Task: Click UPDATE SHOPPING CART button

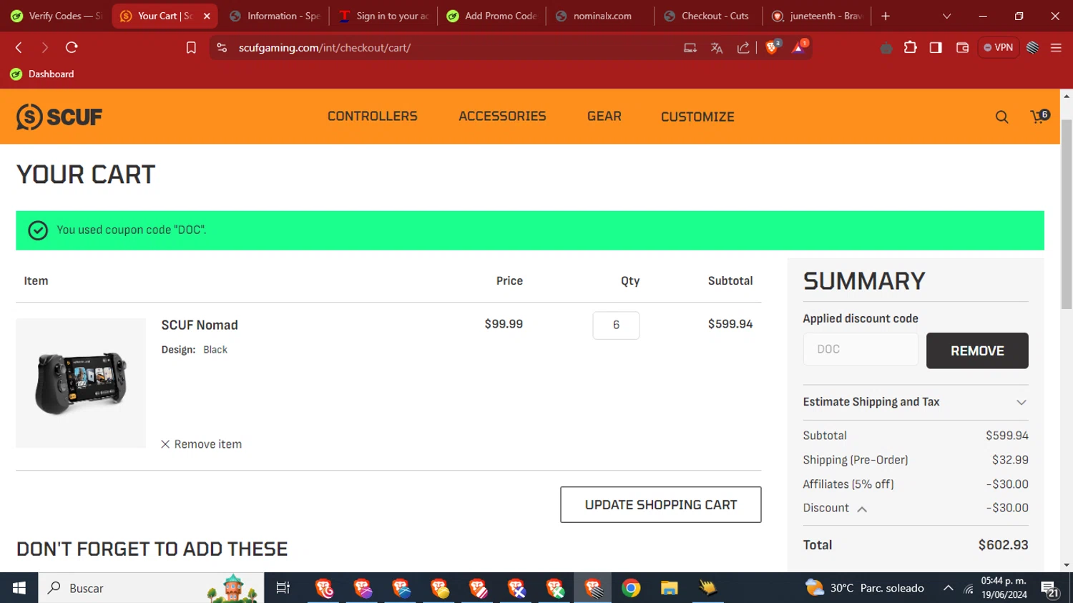Action: click(660, 505)
